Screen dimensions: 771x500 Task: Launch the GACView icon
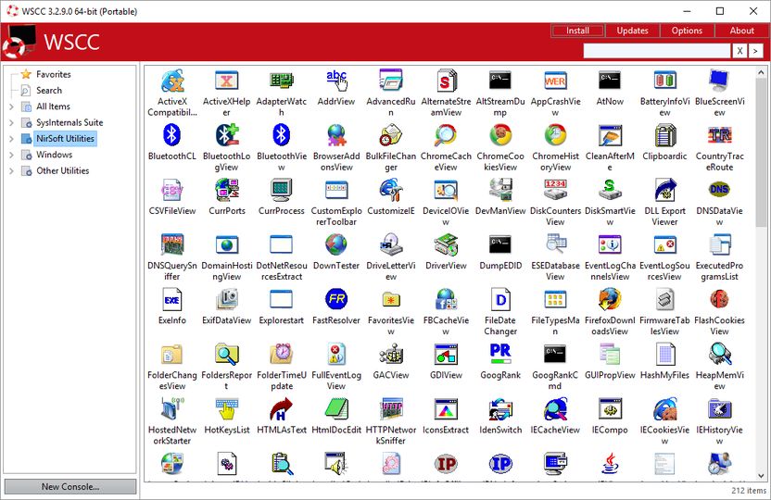[x=391, y=354]
